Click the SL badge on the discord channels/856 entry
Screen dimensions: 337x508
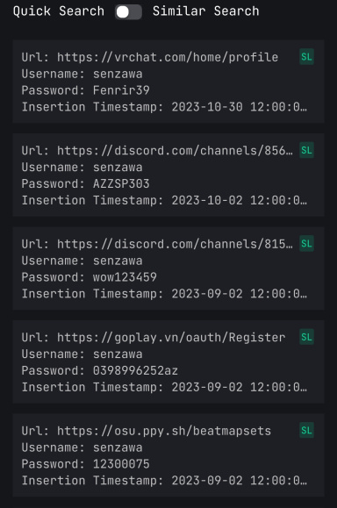click(x=306, y=150)
